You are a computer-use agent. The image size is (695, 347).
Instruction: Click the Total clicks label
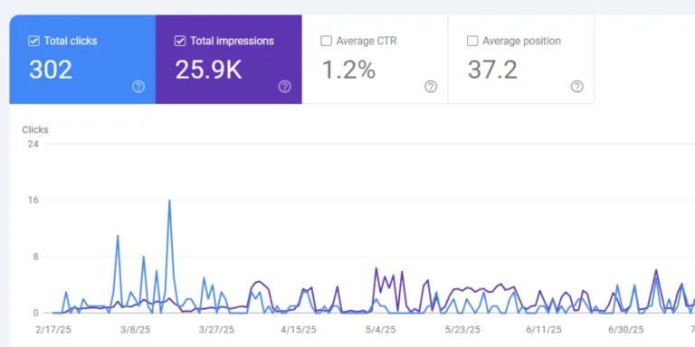[71, 42]
